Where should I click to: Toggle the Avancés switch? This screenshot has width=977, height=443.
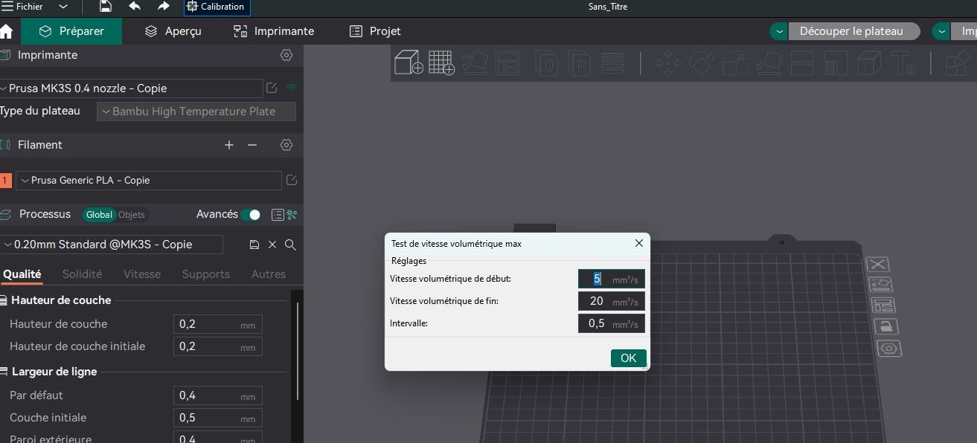pyautogui.click(x=252, y=215)
